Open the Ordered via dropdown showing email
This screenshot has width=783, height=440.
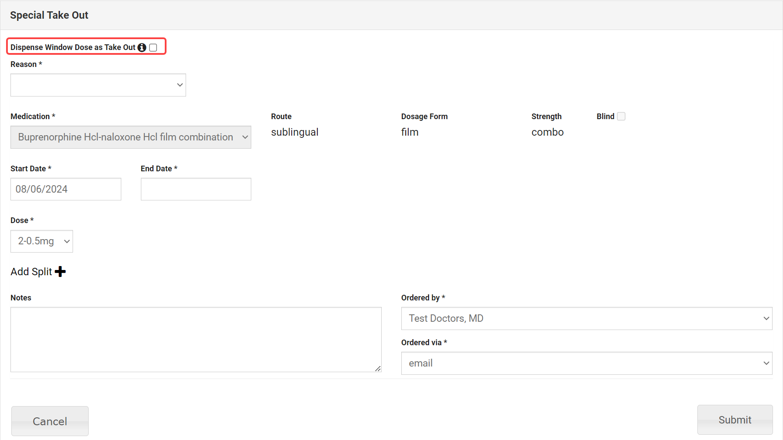coord(586,363)
